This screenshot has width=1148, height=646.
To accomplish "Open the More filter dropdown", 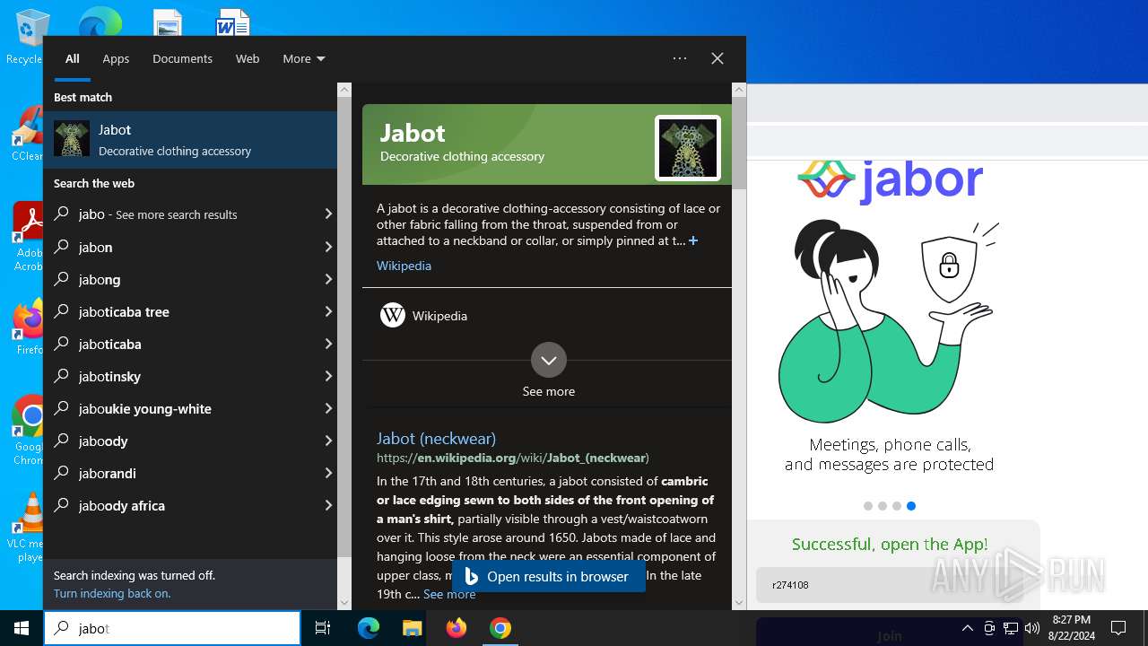I will [x=303, y=58].
